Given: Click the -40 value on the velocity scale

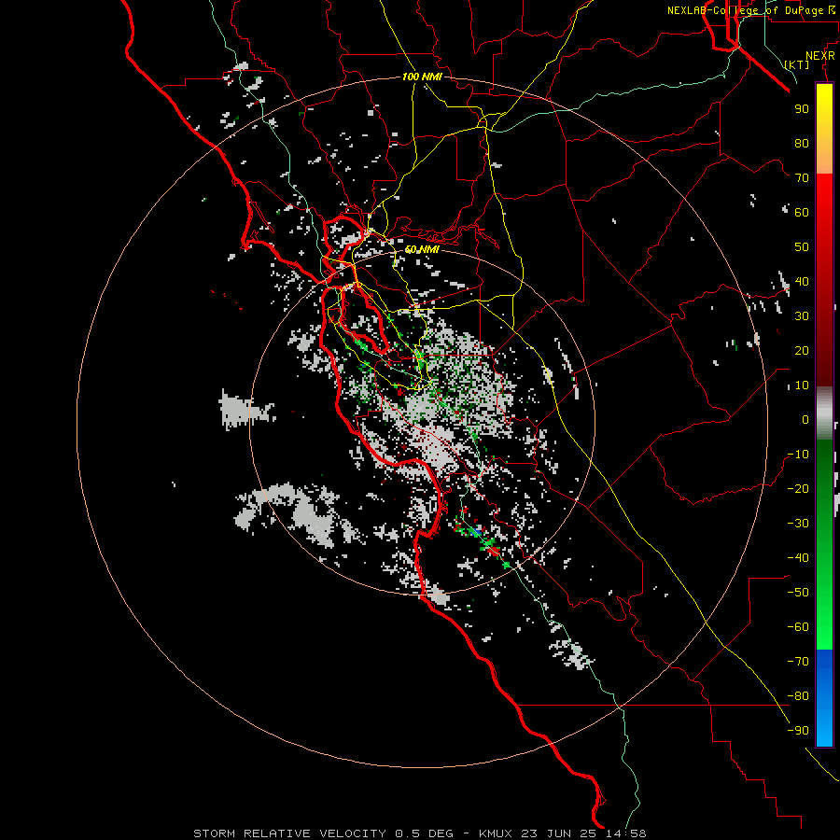Looking at the screenshot, I should pos(798,558).
